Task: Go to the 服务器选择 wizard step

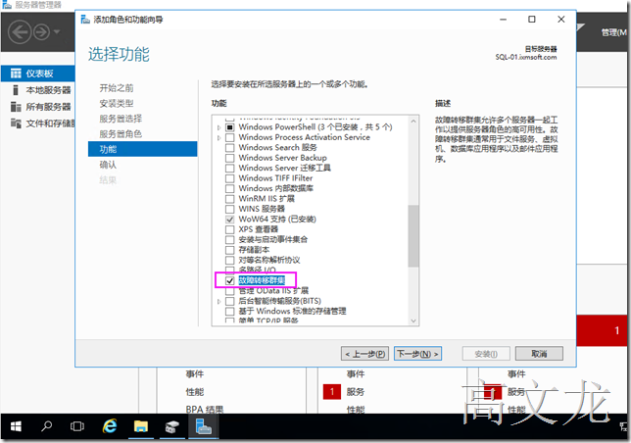Action: click(x=121, y=119)
